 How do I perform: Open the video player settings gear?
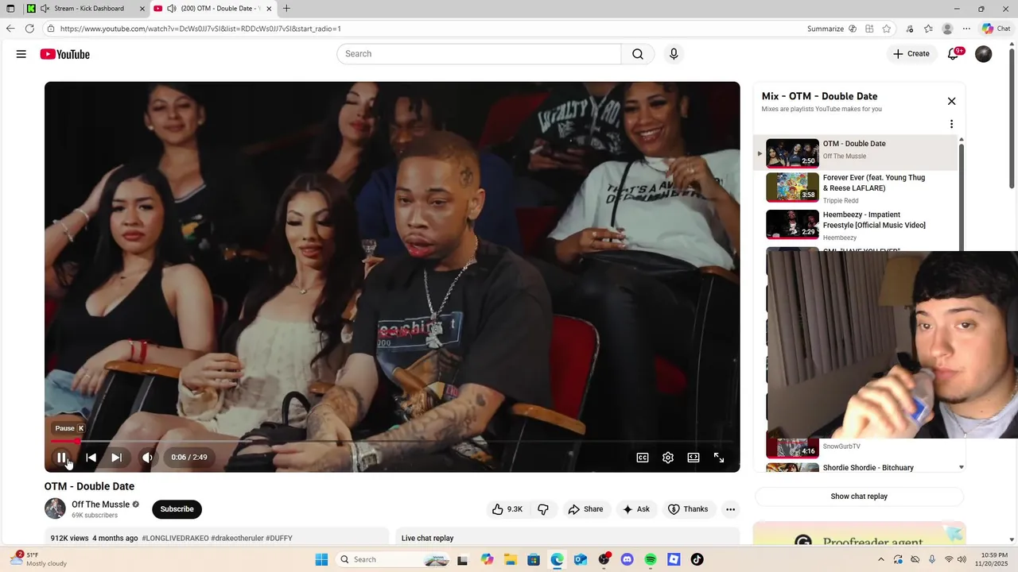(x=668, y=458)
